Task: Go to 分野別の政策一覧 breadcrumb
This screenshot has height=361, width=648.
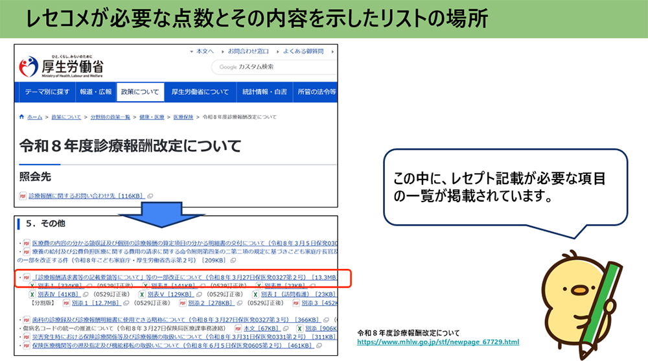Action: click(x=110, y=117)
